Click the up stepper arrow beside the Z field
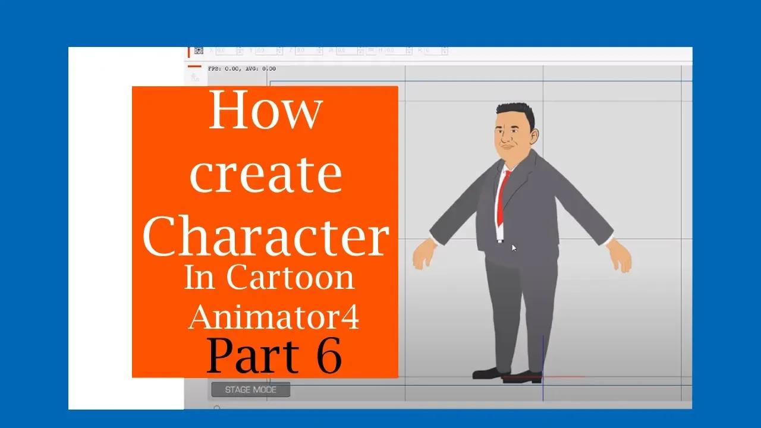The image size is (761, 428). point(319,48)
